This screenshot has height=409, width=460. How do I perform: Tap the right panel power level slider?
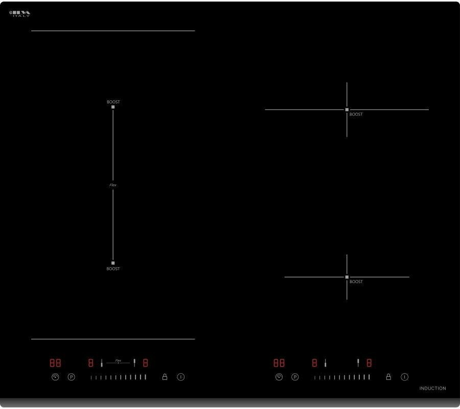pyautogui.click(x=342, y=377)
